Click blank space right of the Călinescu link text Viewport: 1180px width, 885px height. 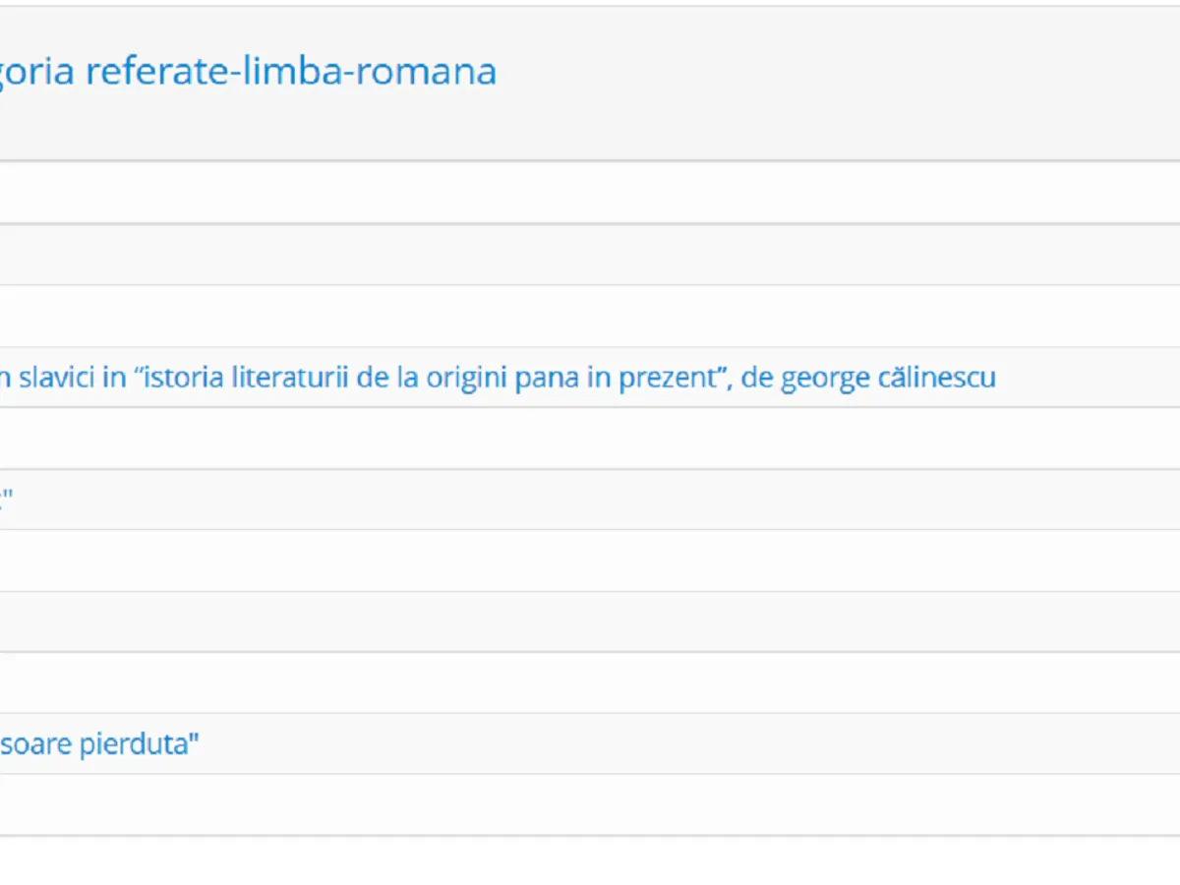1082,378
